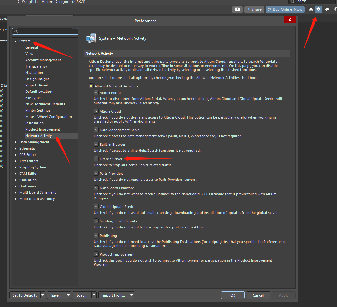Open the Altium home page icon

pyautogui.click(x=311, y=9)
